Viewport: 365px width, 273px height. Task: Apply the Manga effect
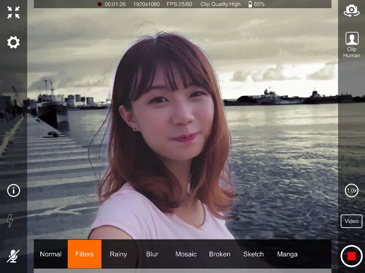(x=287, y=254)
